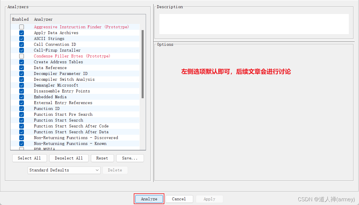The image size is (359, 205).
Task: Click the Select All button
Action: [x=29, y=158]
